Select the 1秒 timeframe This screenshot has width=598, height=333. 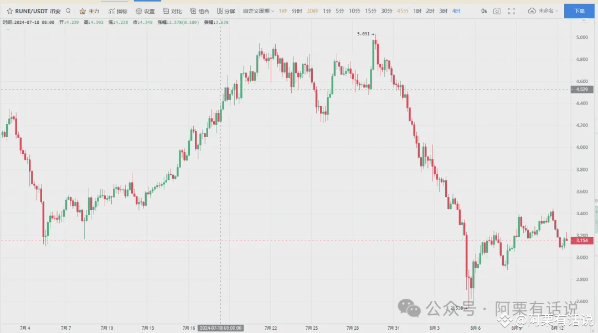(x=282, y=11)
